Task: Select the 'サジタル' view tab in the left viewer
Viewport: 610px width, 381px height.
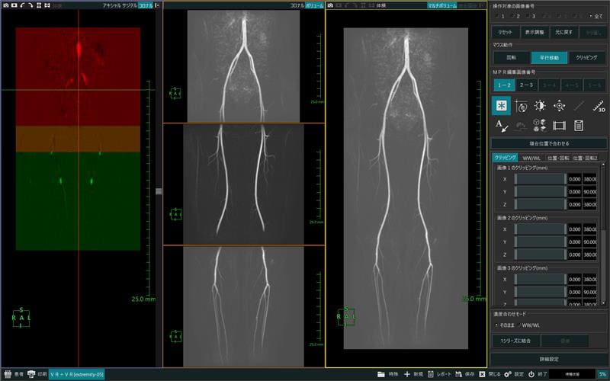Action: tap(130, 5)
